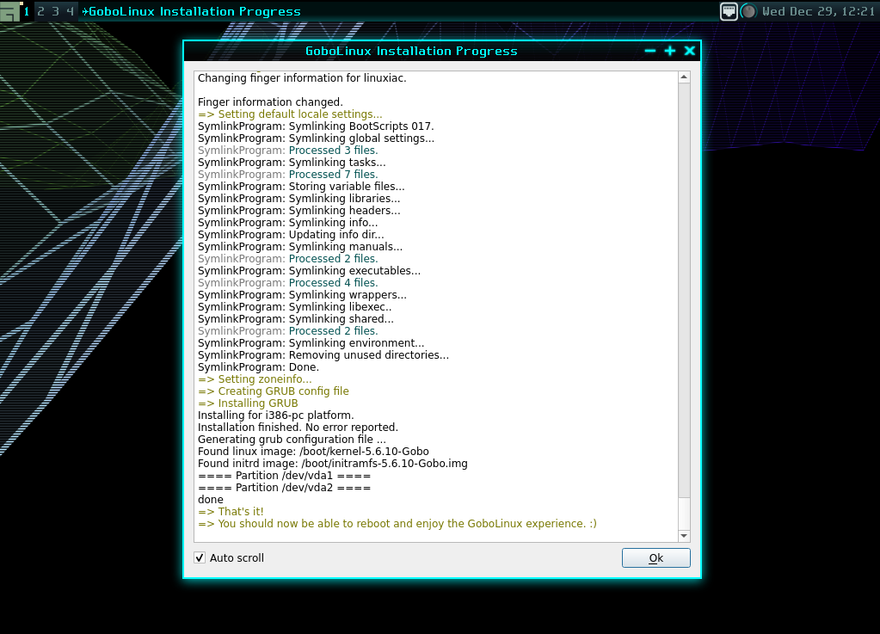This screenshot has width=880, height=634.
Task: Switch to workspace tag 3
Action: pos(56,11)
